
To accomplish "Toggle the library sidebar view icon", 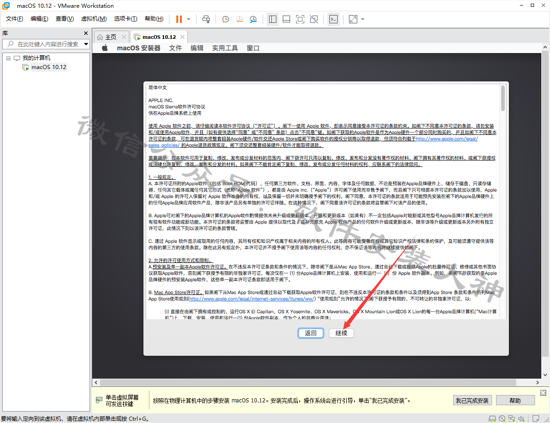I will pyautogui.click(x=273, y=19).
